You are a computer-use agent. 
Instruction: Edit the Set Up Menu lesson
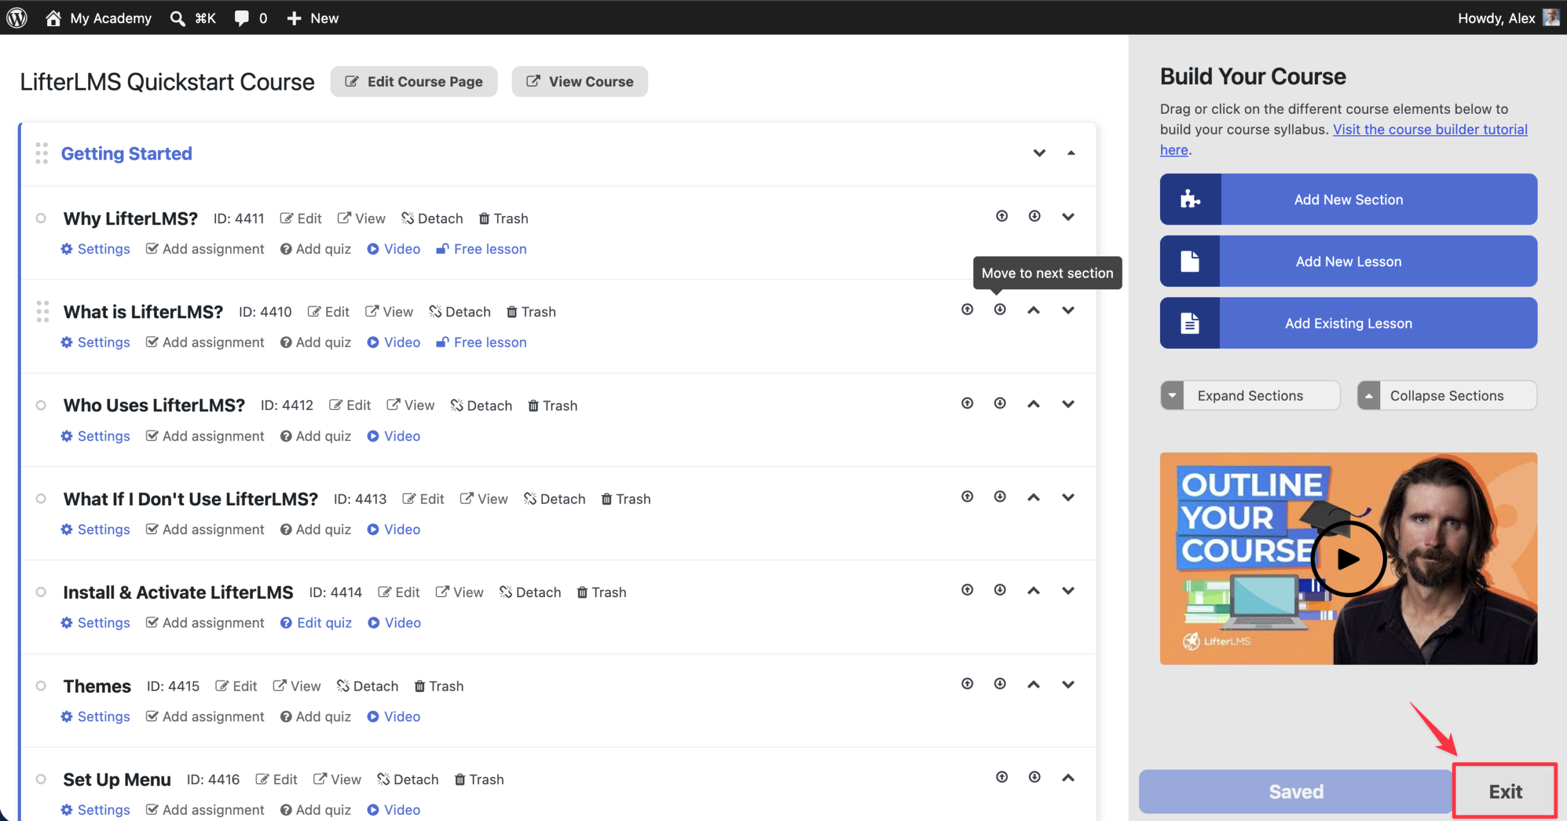[x=277, y=779]
